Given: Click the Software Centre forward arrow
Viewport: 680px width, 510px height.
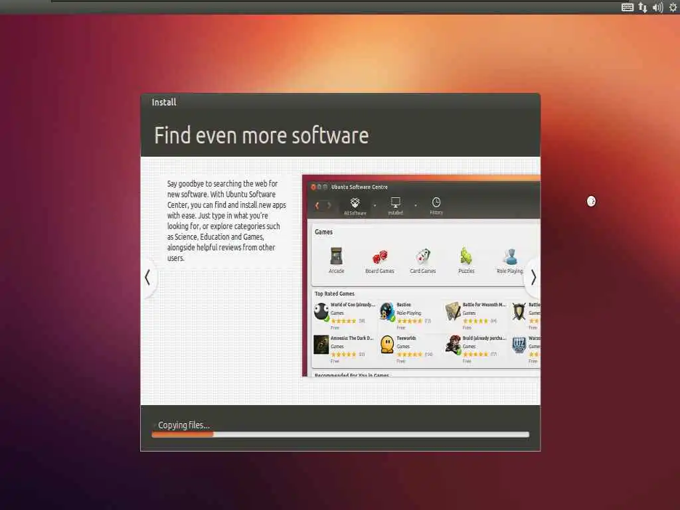Looking at the screenshot, I should tap(329, 206).
